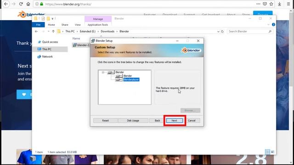294x165 pixels.
Task: Click Downloads in the address breadcrumb
Action: click(x=107, y=32)
